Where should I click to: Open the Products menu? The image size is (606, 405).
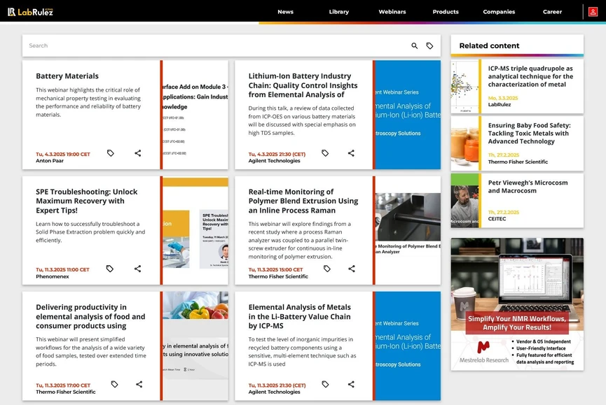tap(446, 12)
